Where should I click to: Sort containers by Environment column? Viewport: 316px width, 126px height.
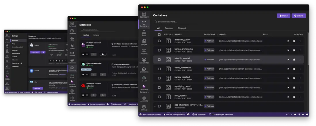211,35
